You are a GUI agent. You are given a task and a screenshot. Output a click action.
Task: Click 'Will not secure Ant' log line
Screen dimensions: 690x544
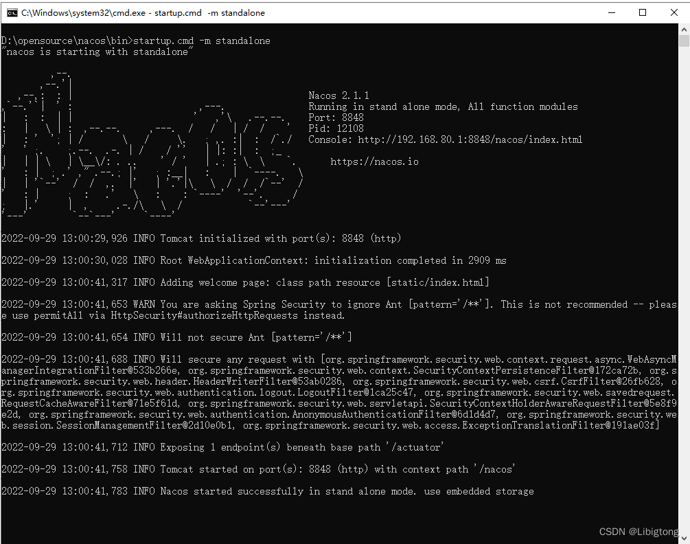tap(176, 337)
